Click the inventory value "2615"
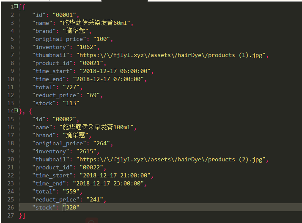 point(86,152)
